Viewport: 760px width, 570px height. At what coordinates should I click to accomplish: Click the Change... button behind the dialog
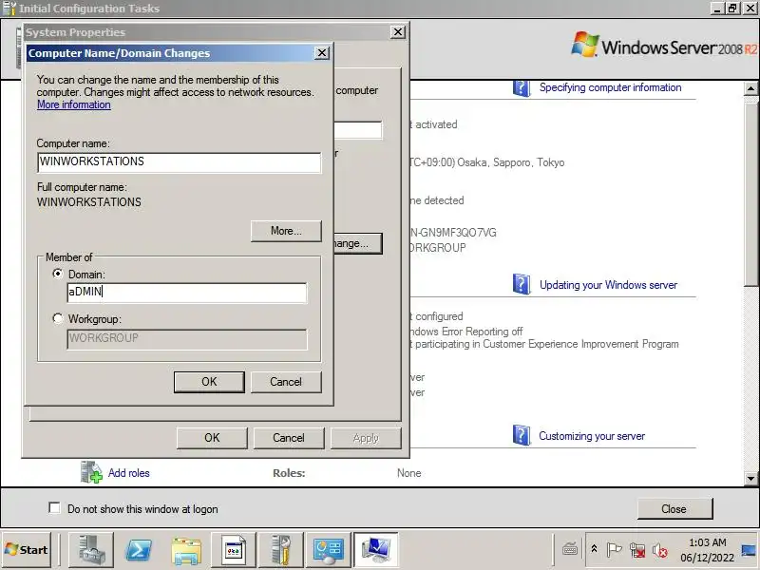click(358, 243)
